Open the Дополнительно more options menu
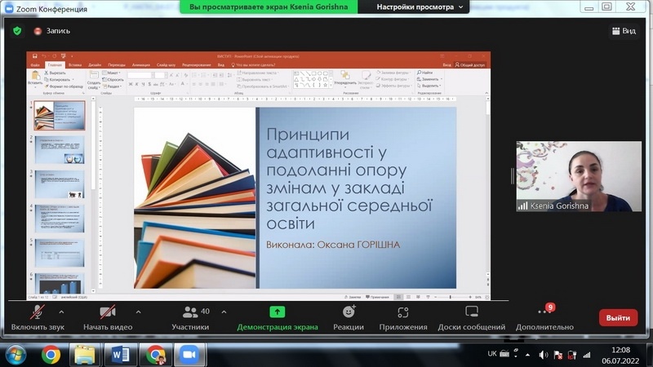Screen dimensions: 653x367 [x=544, y=317]
